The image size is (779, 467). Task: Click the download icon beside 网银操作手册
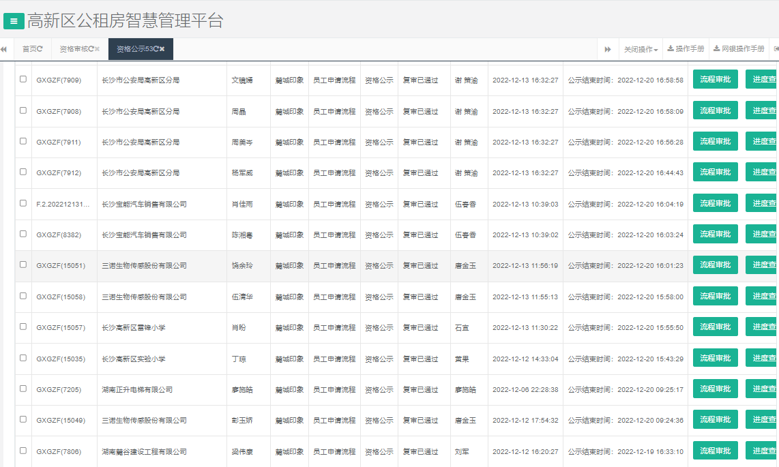pyautogui.click(x=717, y=48)
